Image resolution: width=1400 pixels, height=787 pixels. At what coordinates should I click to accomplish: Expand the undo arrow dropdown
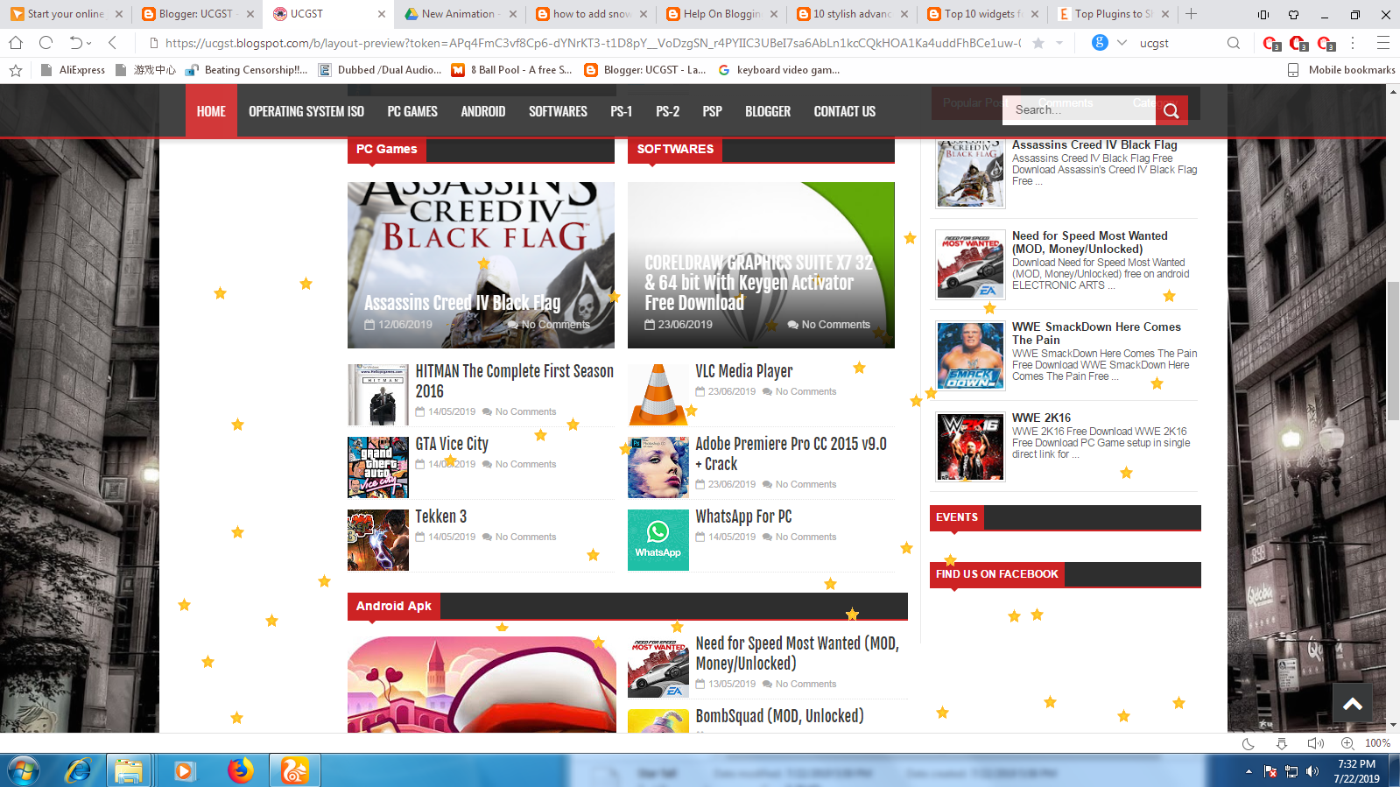pyautogui.click(x=88, y=43)
